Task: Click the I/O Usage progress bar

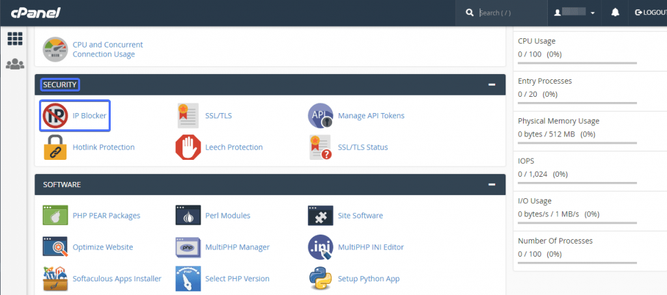Action: point(577,223)
